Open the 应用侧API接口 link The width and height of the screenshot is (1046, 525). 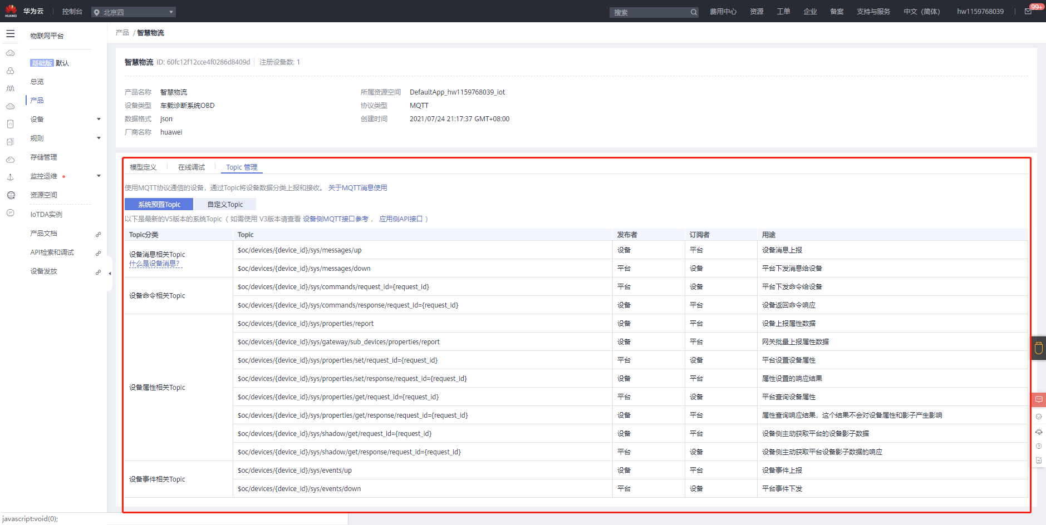(x=401, y=219)
